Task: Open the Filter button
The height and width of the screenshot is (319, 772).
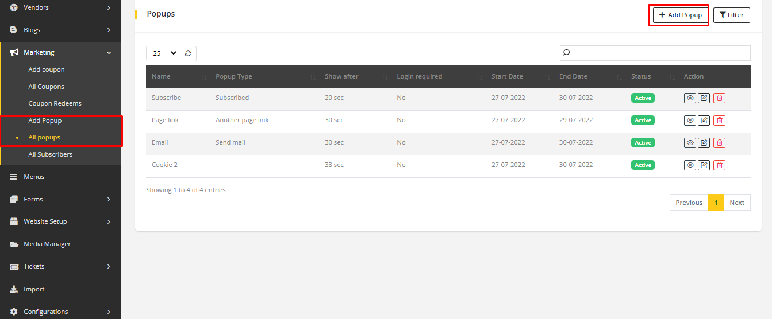Action: 732,15
